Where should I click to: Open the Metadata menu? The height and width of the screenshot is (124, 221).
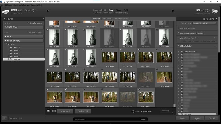point(22,5)
